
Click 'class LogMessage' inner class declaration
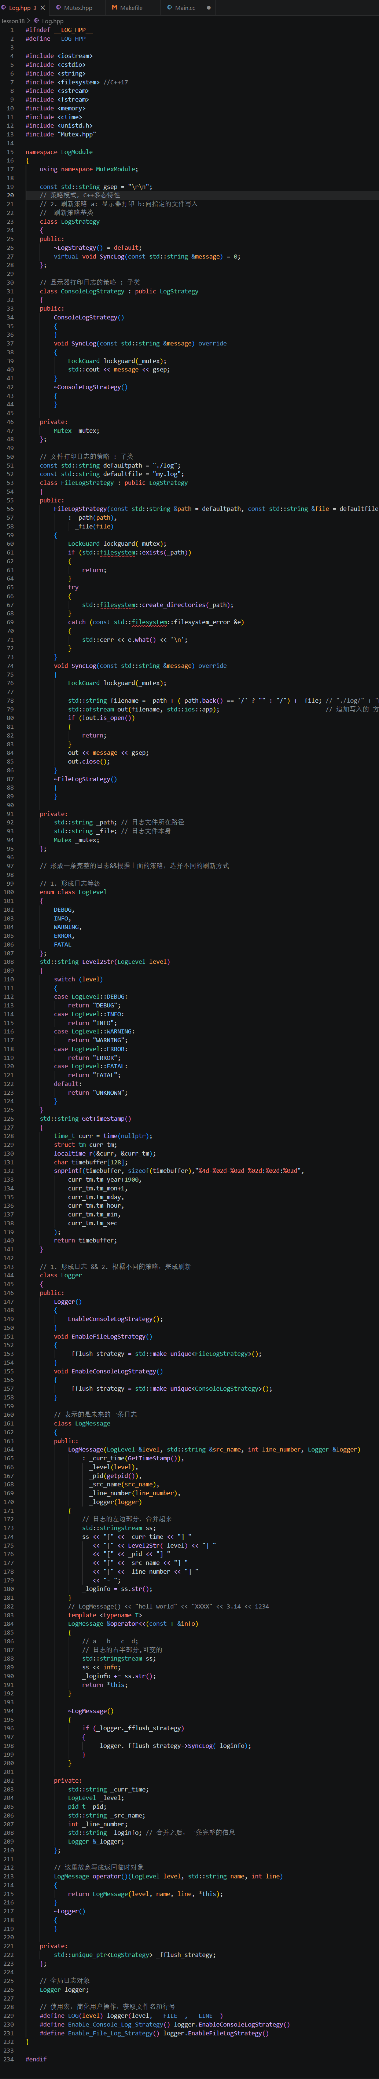[x=81, y=1424]
